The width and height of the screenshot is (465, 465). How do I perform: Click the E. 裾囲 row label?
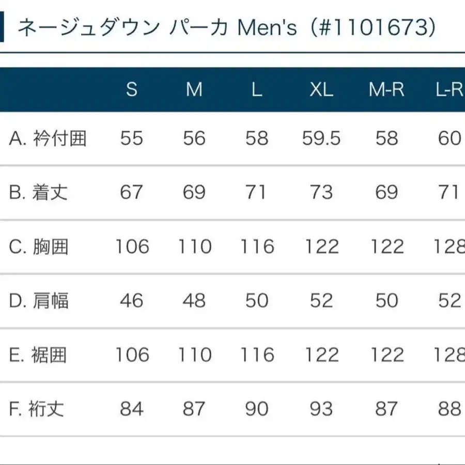coord(38,355)
